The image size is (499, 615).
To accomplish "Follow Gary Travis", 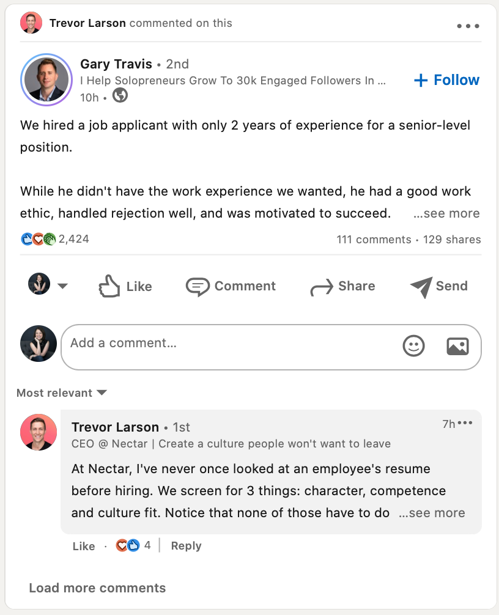I will tap(446, 80).
